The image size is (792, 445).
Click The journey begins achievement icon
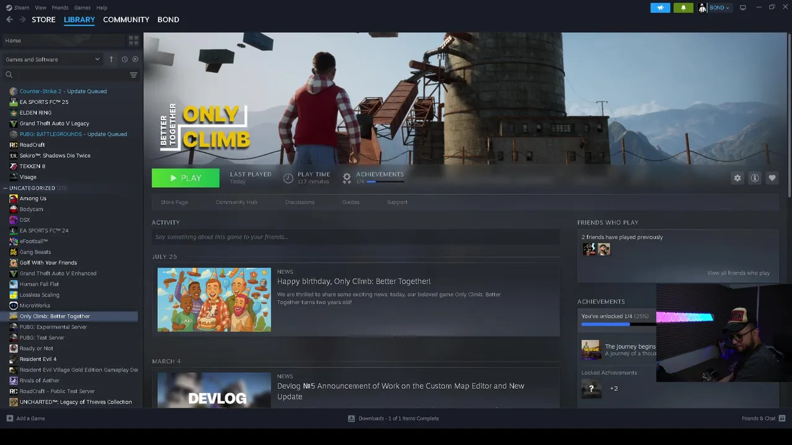tap(591, 350)
